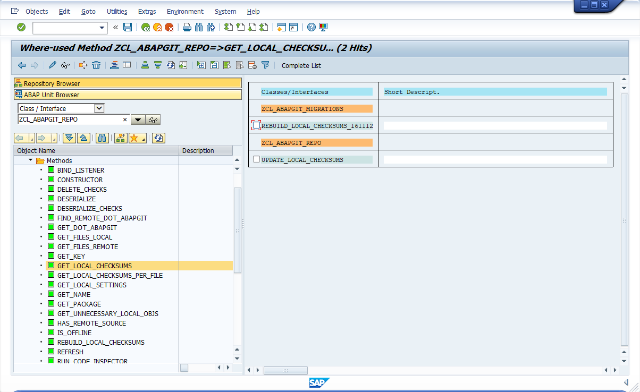Collapse the Methods folder node

(31, 160)
